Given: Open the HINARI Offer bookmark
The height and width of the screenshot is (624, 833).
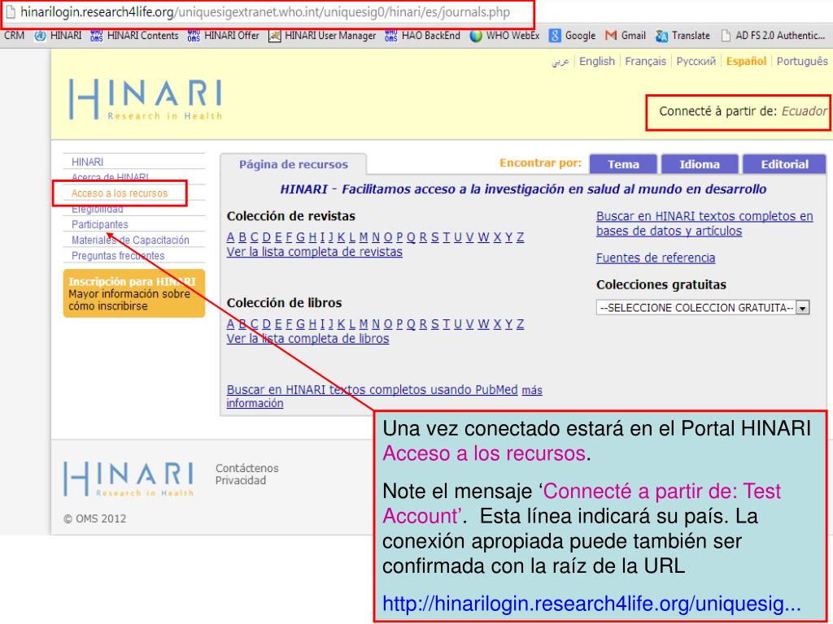Looking at the screenshot, I should pos(223,36).
